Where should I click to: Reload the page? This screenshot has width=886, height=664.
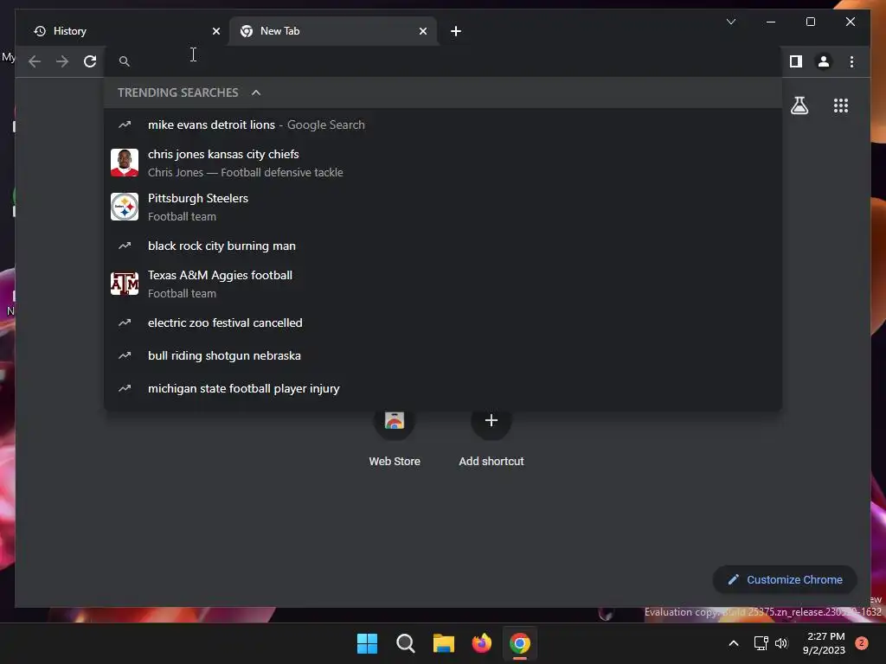(x=90, y=61)
